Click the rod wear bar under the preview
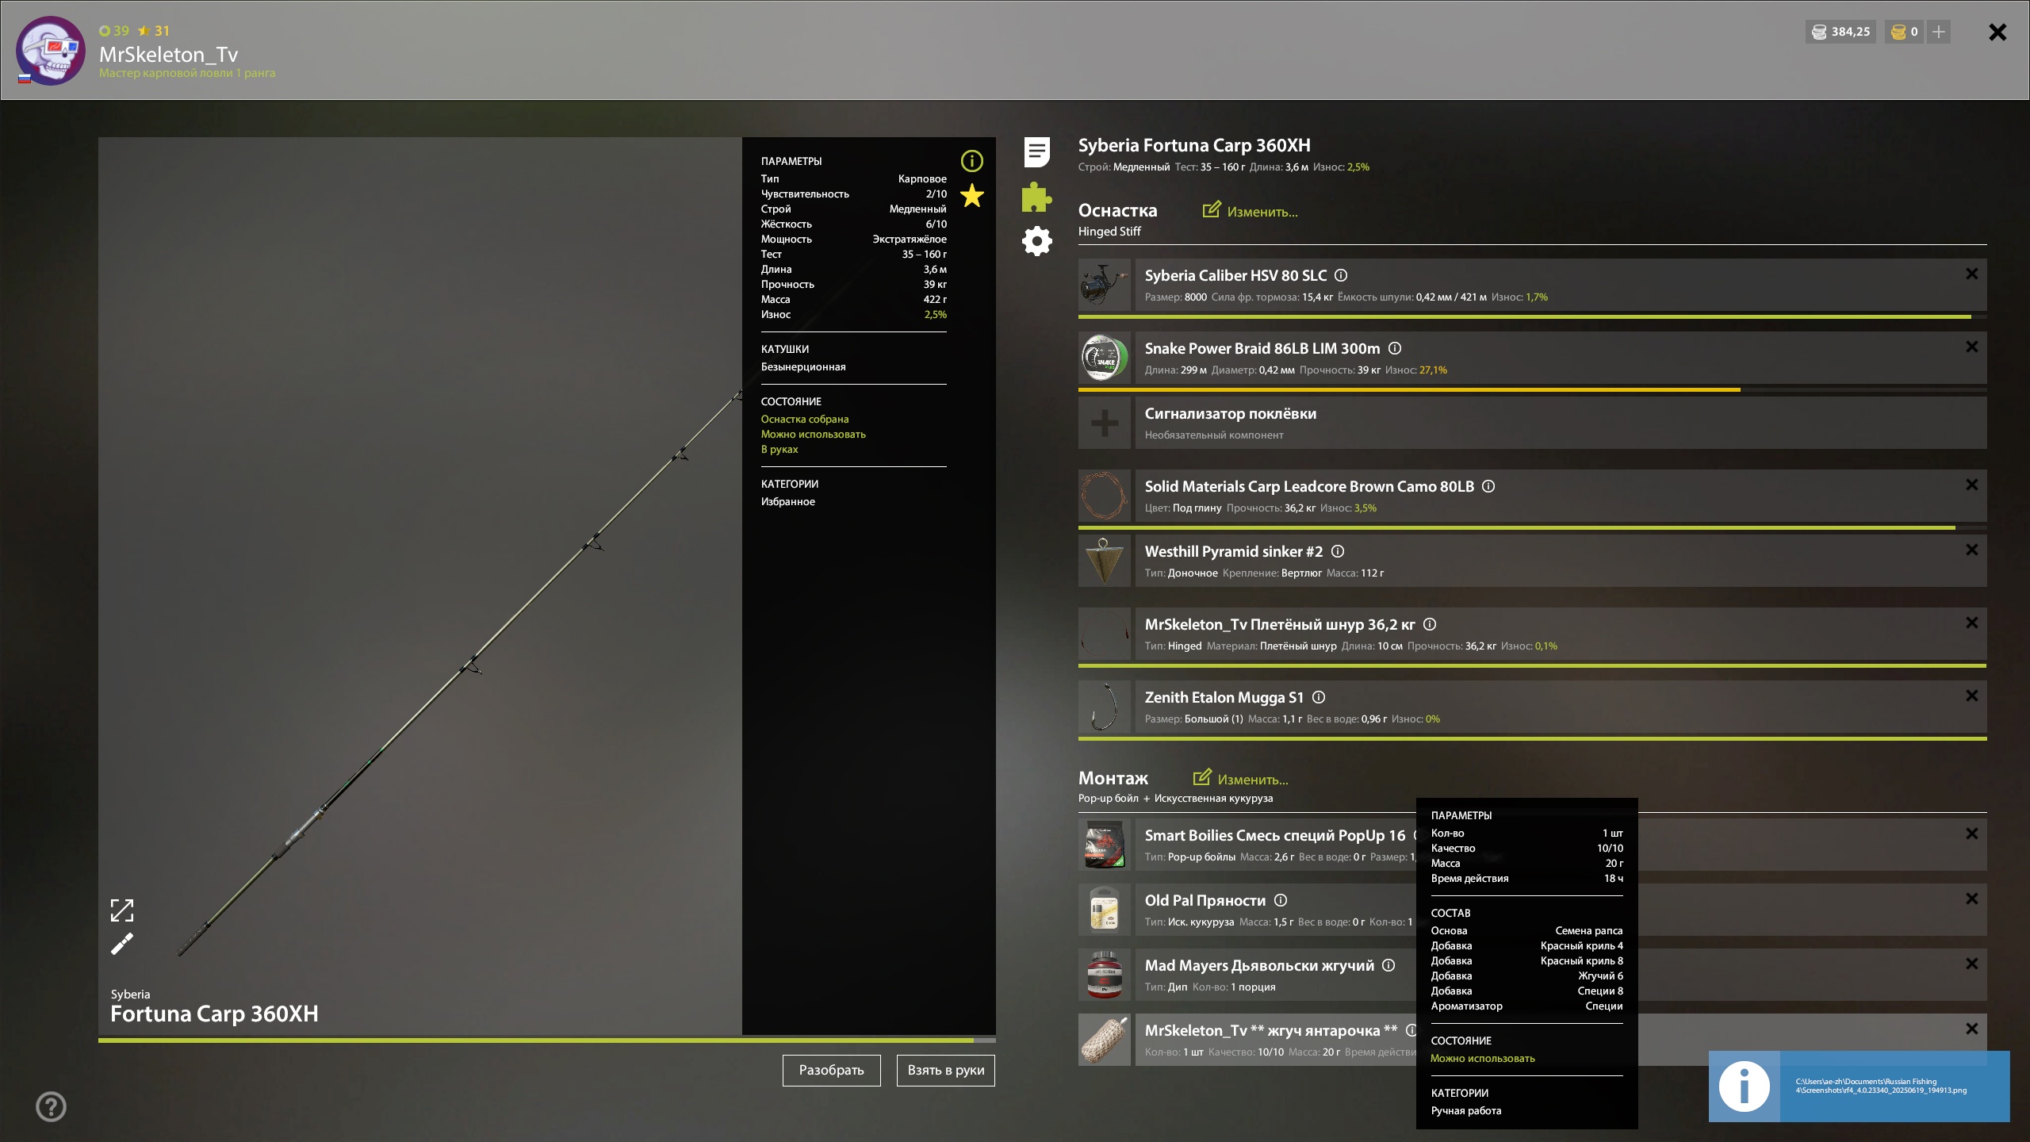Viewport: 2030px width, 1142px height. (547, 1040)
